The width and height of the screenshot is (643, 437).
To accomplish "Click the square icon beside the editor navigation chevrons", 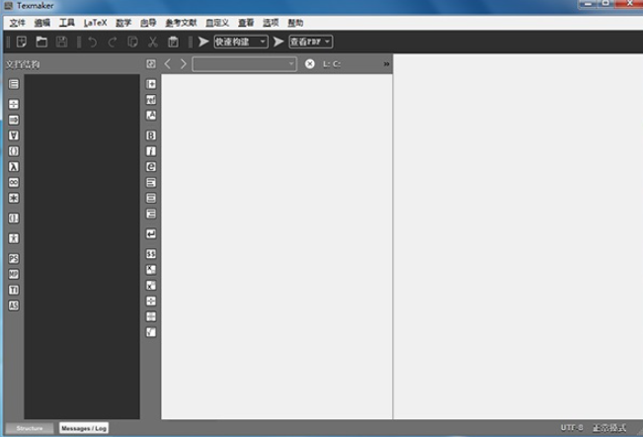I will tap(151, 63).
